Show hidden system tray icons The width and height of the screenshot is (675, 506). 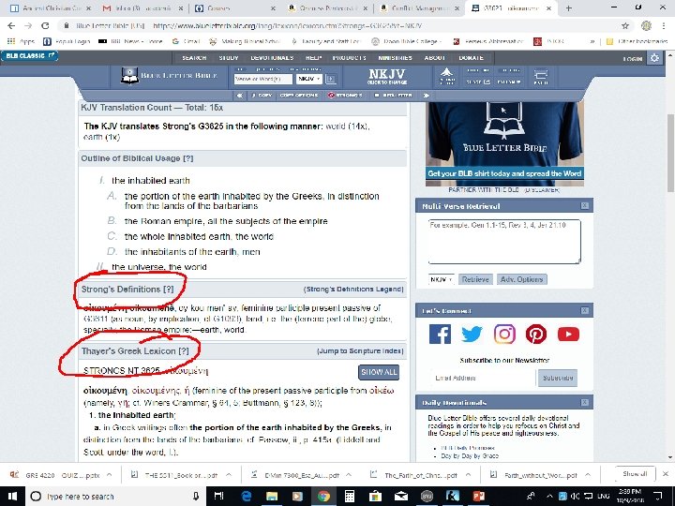(549, 496)
